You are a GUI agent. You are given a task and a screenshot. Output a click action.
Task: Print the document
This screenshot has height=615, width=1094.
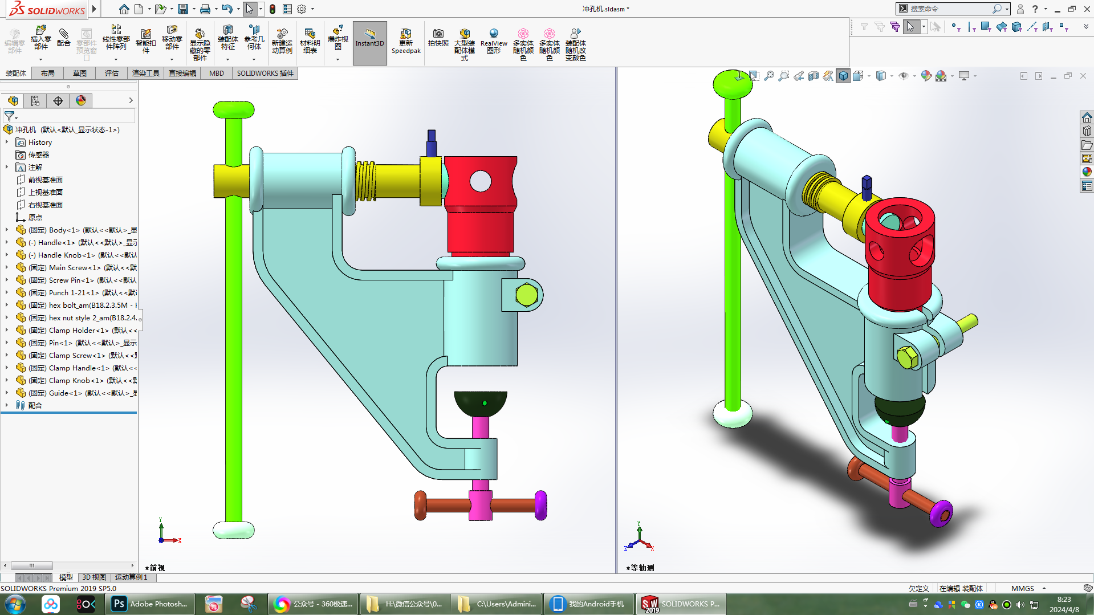(x=205, y=9)
